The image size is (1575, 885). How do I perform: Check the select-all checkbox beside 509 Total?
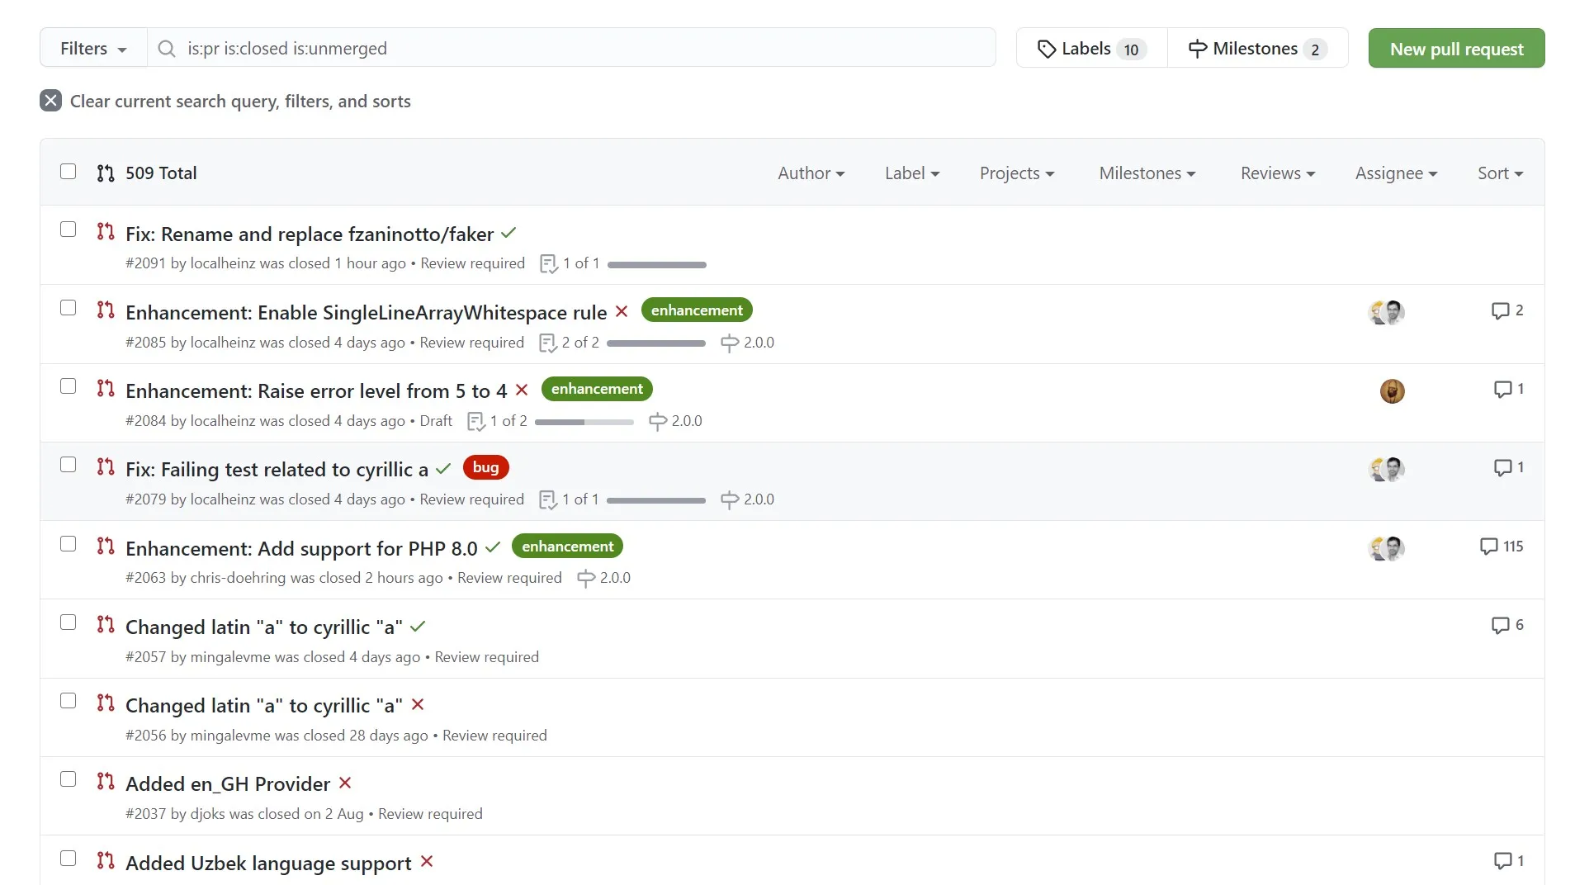[69, 172]
